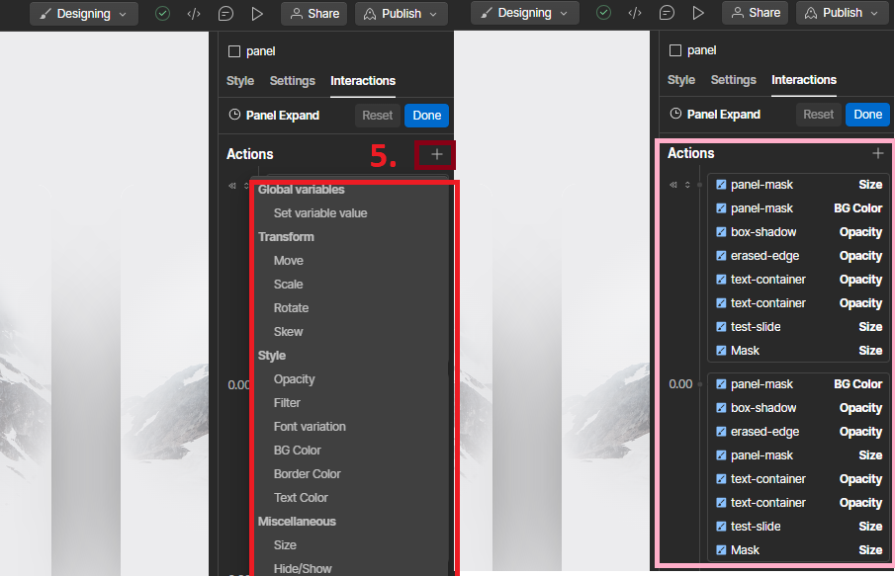Open the Designing mode dropdown in right screenshot
This screenshot has width=895, height=576.
click(x=525, y=13)
